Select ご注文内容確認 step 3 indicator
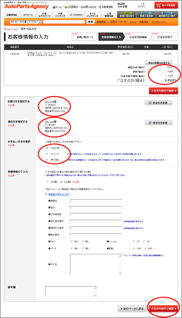Viewport: 182px width, 318px height. coord(138,37)
